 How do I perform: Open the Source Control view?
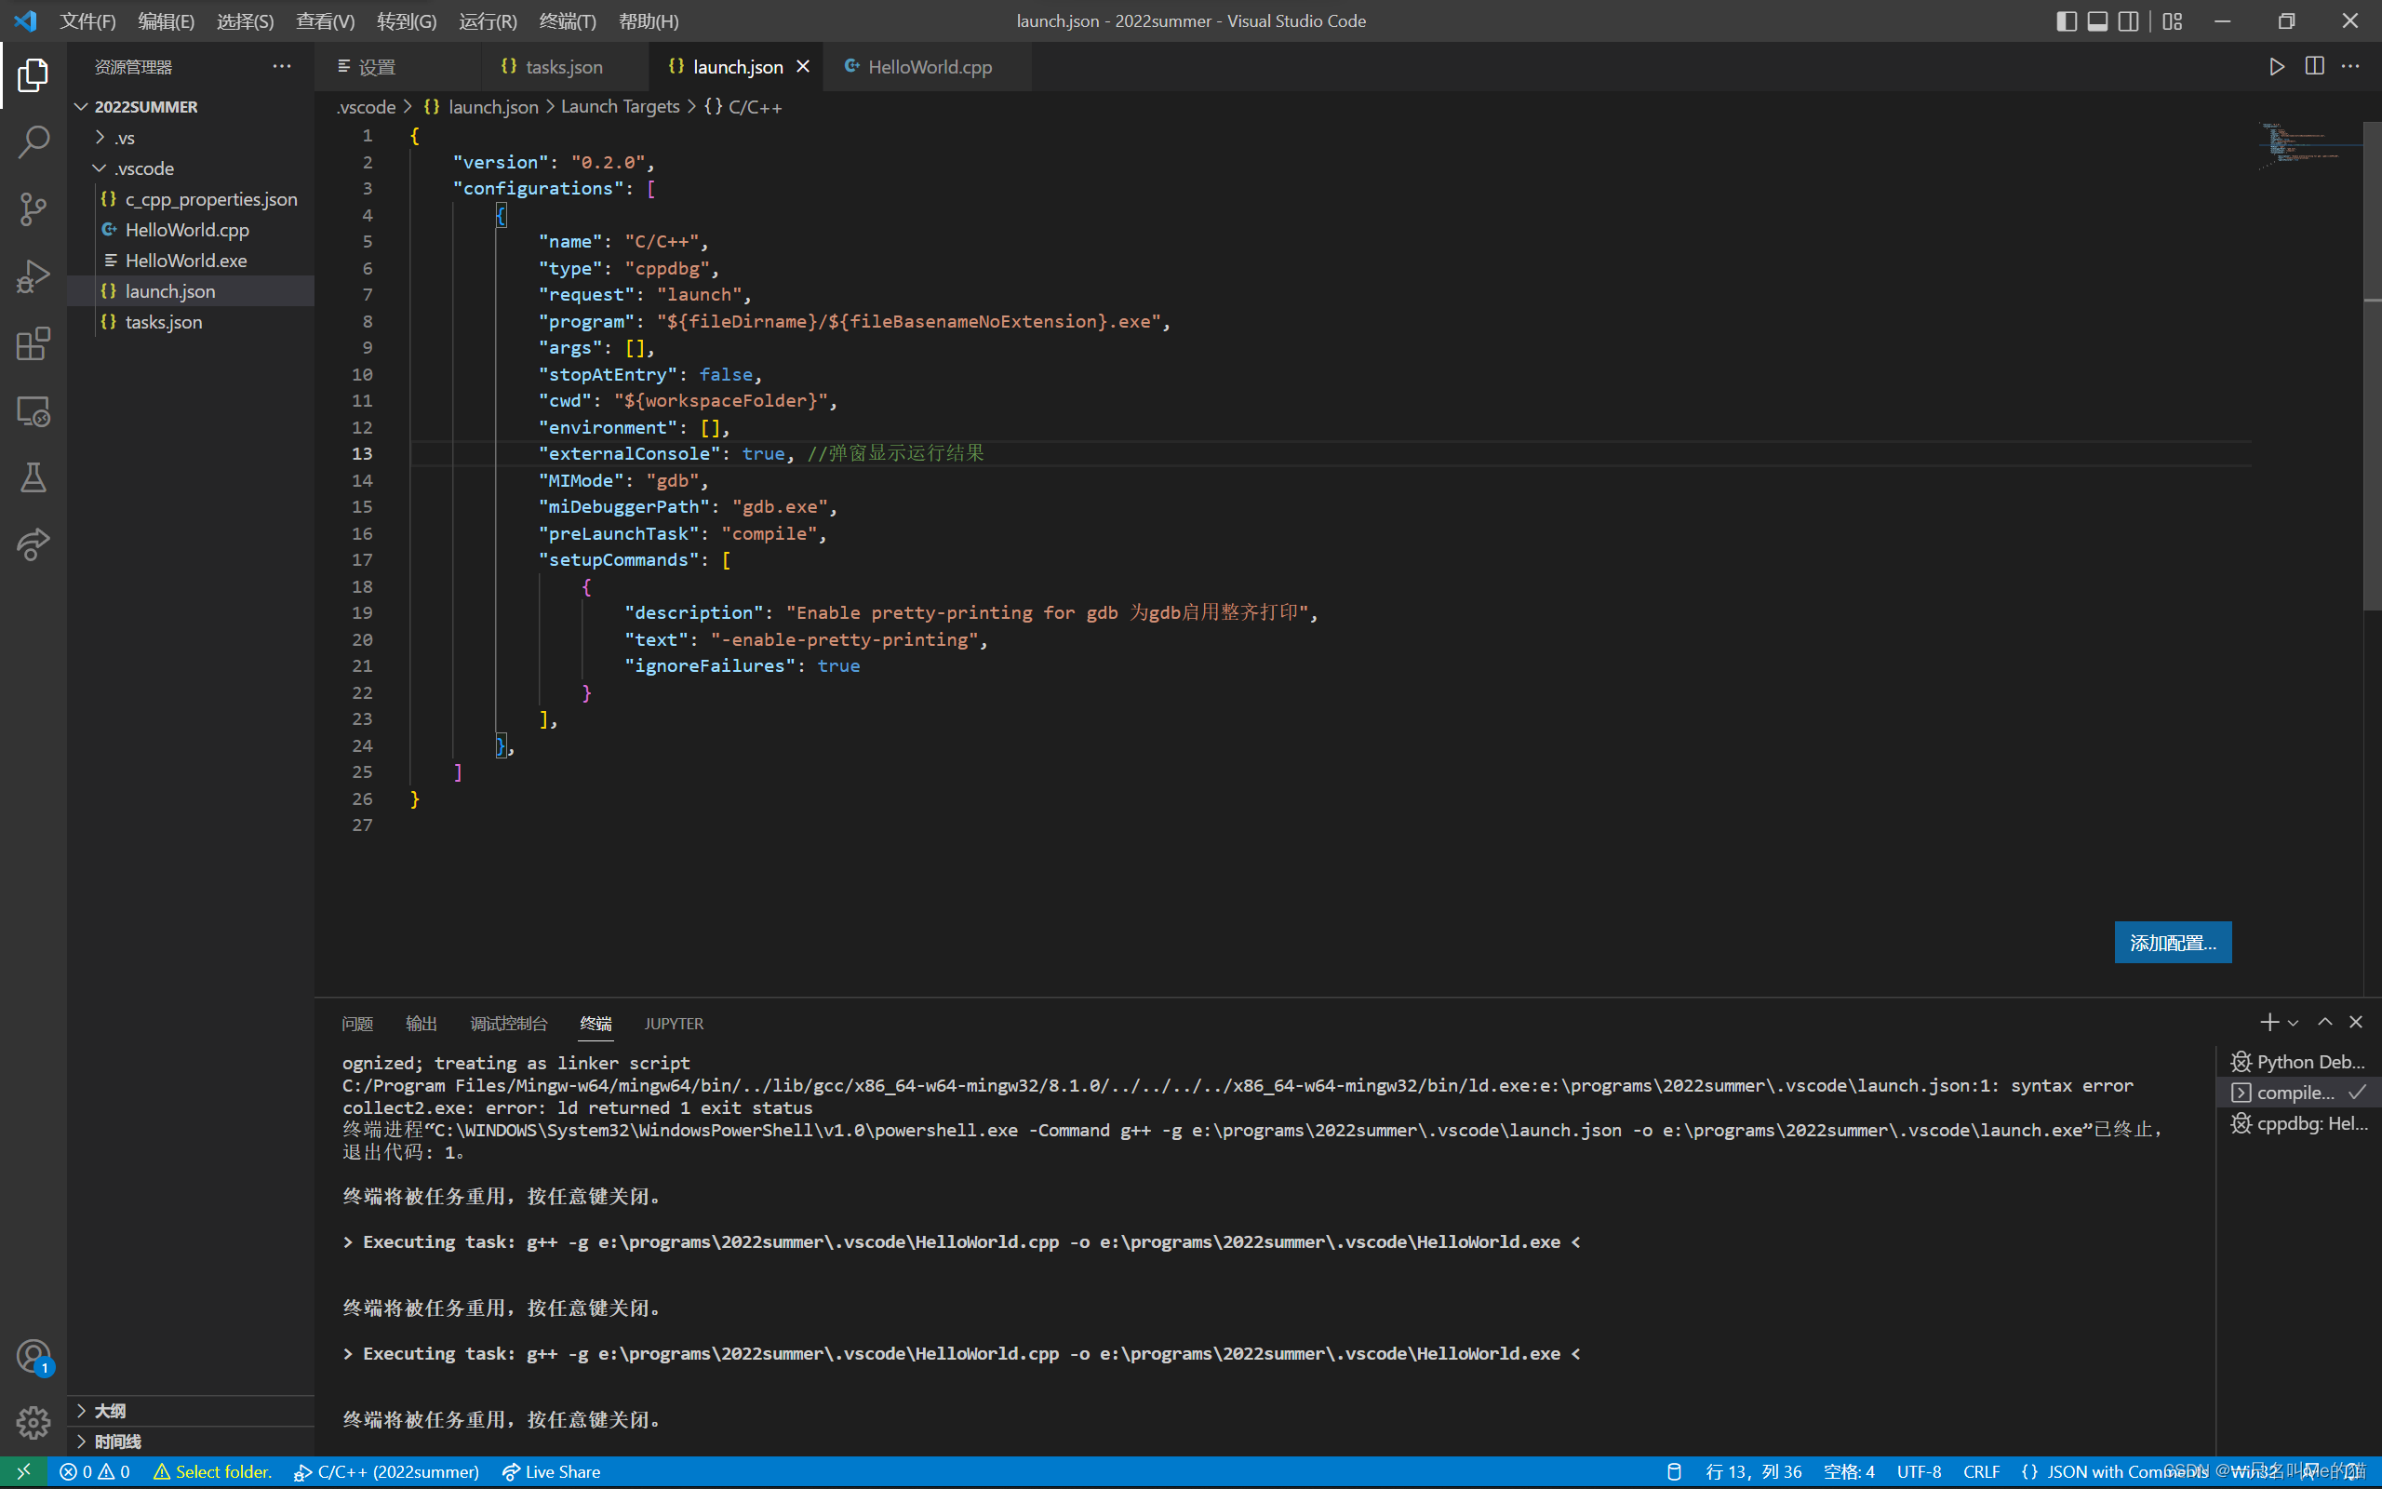click(x=33, y=208)
